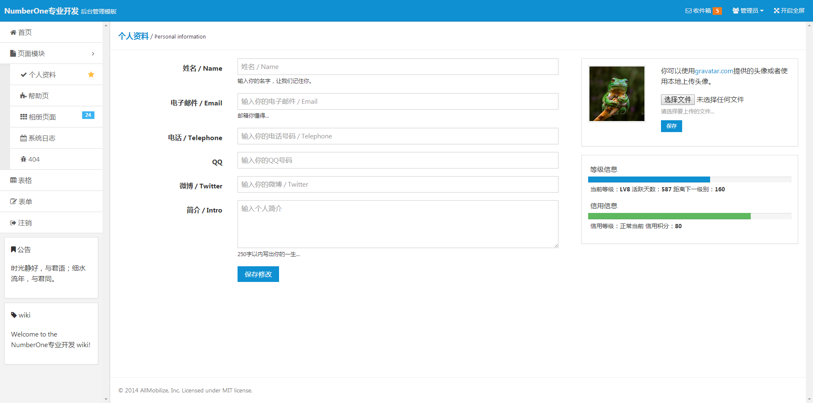This screenshot has width=813, height=403.
Task: Click the sign-out icon beside 注销
Action: (13, 223)
